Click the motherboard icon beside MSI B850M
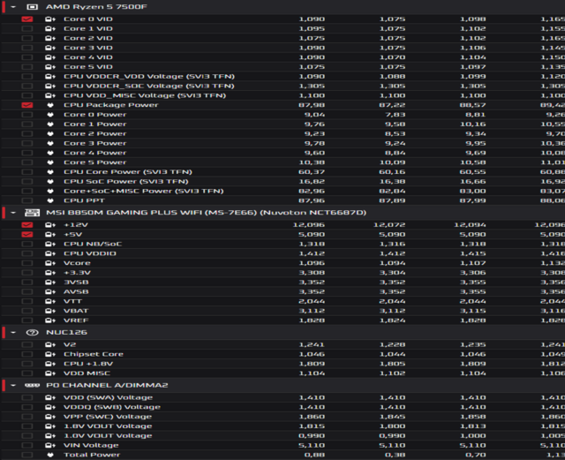The height and width of the screenshot is (460, 565). click(32, 213)
